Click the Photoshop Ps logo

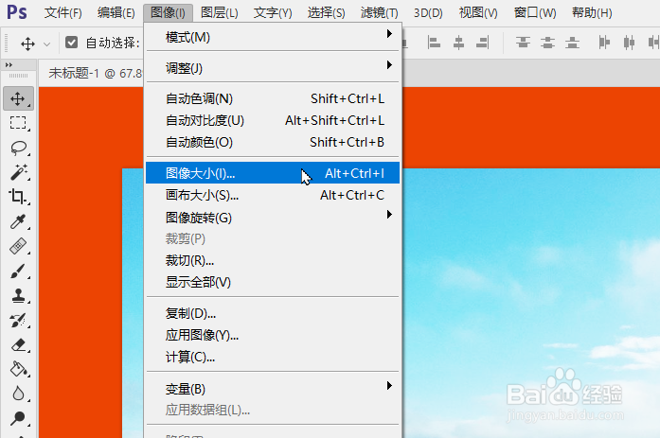[x=17, y=12]
